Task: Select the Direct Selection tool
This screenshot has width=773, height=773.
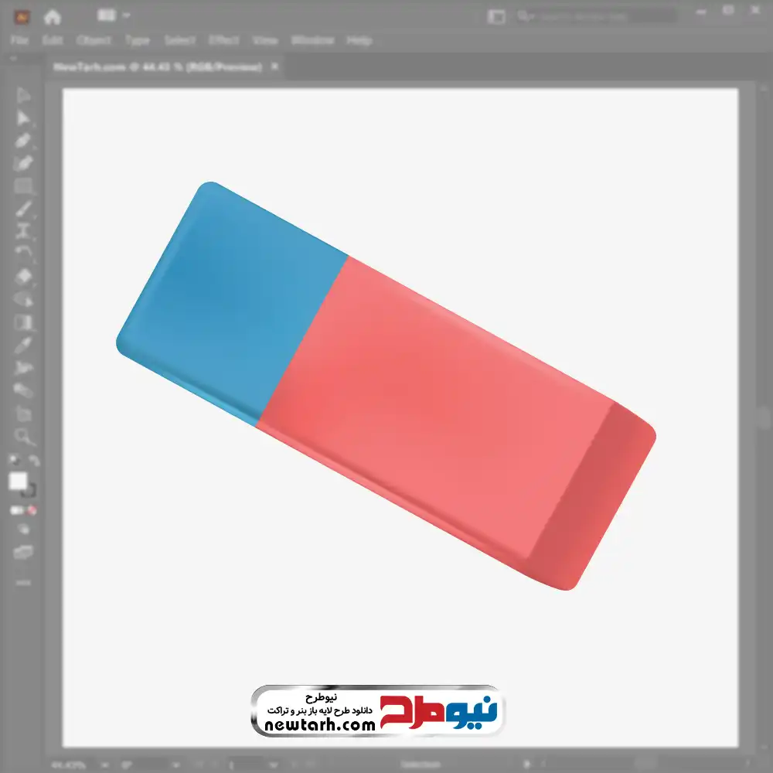Action: click(24, 118)
